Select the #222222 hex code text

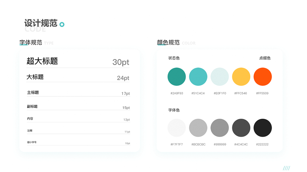pos(262,144)
